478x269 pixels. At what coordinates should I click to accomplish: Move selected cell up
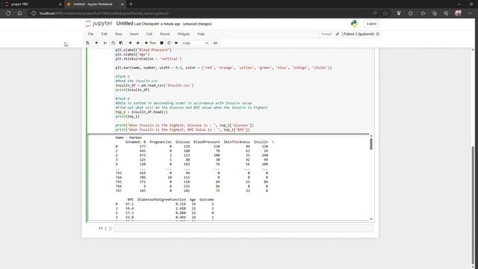tap(130, 43)
